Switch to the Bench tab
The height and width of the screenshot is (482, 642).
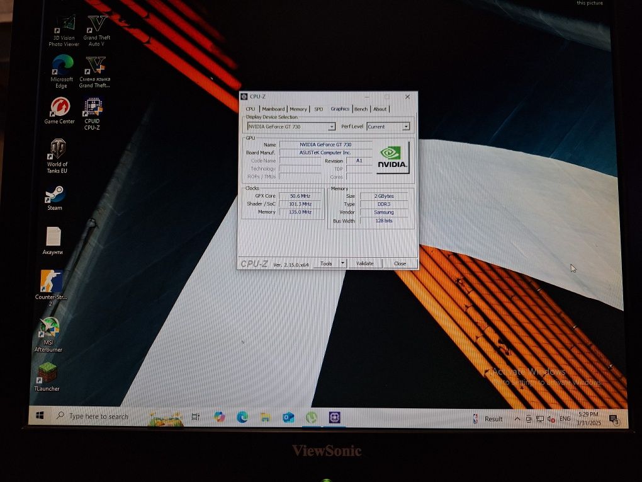[361, 109]
